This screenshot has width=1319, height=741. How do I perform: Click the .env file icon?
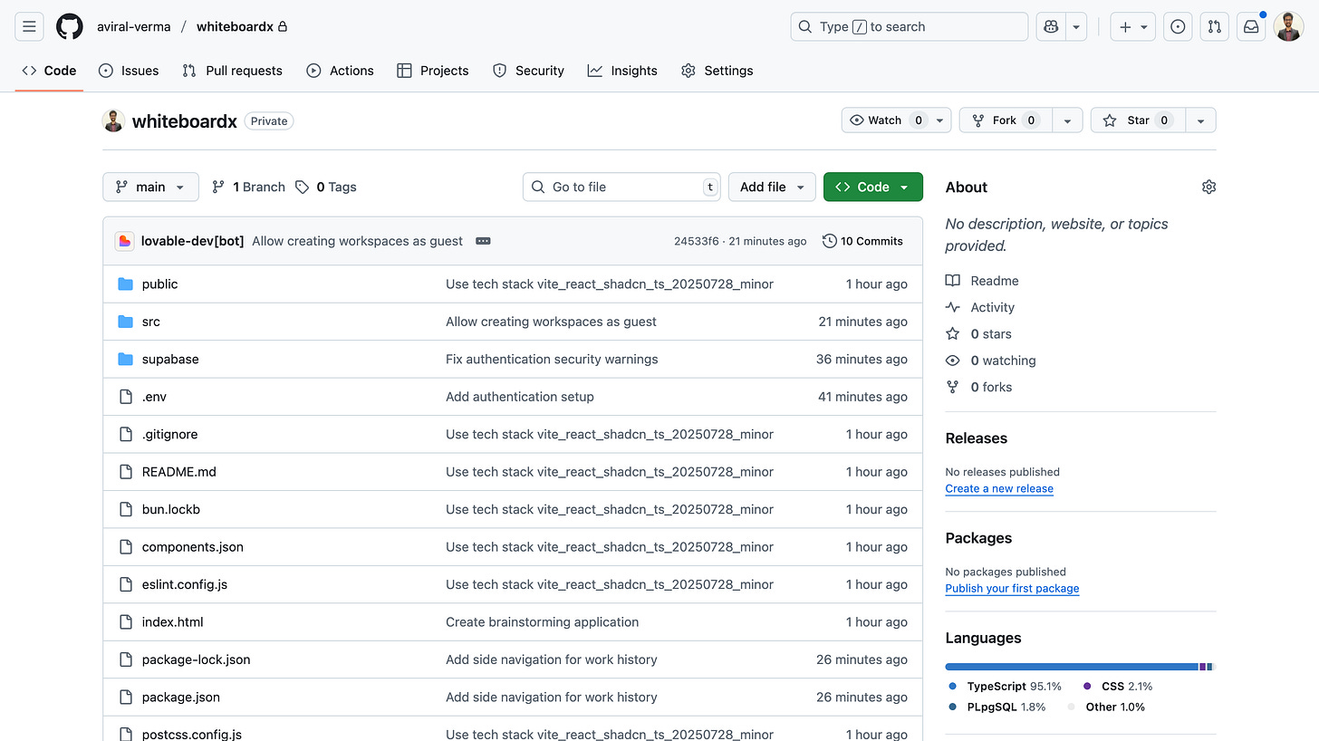(126, 397)
